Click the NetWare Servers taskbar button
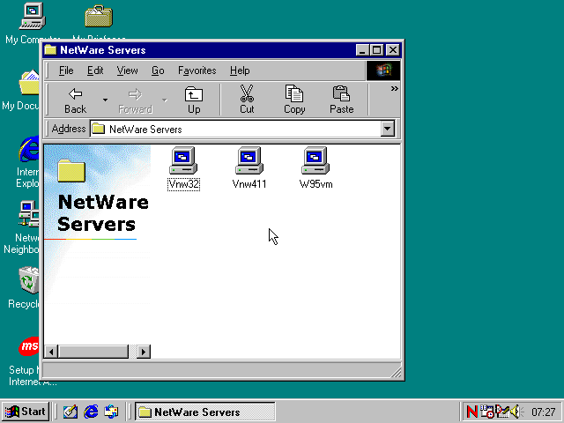 pyautogui.click(x=205, y=412)
